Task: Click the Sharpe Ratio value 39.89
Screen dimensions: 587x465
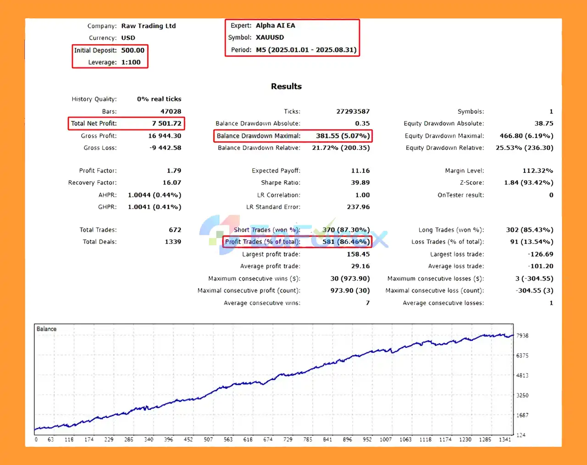Action: pos(360,183)
